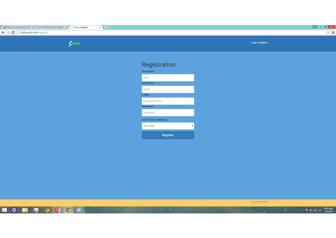The image size is (336, 238).
Task: Click the active Chrome taskbar icon
Action: [68, 210]
